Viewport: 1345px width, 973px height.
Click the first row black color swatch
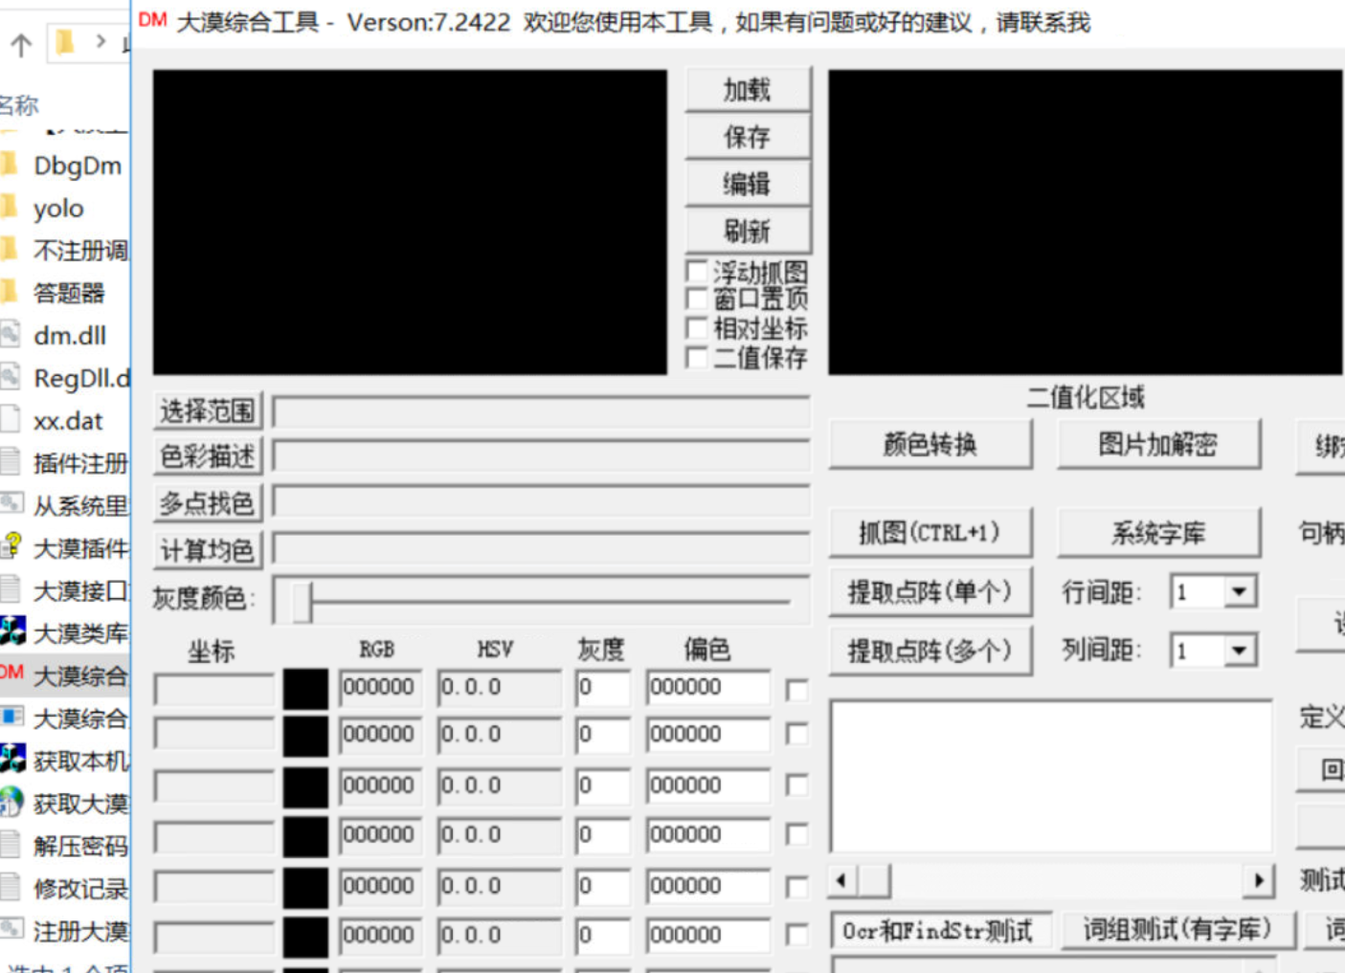pos(306,689)
